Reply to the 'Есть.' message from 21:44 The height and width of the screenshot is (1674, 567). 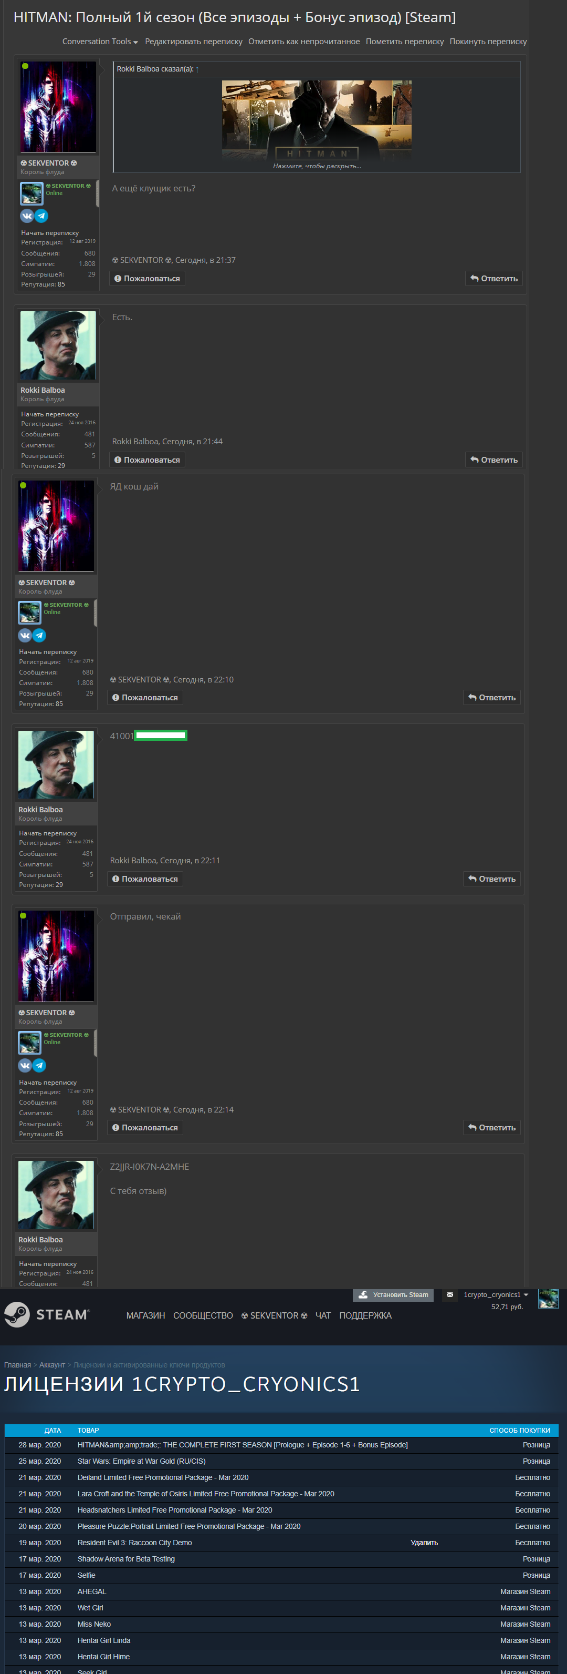493,460
